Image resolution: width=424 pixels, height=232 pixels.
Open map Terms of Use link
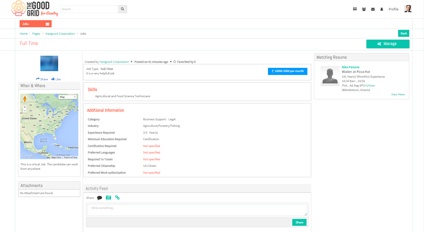click(70, 158)
